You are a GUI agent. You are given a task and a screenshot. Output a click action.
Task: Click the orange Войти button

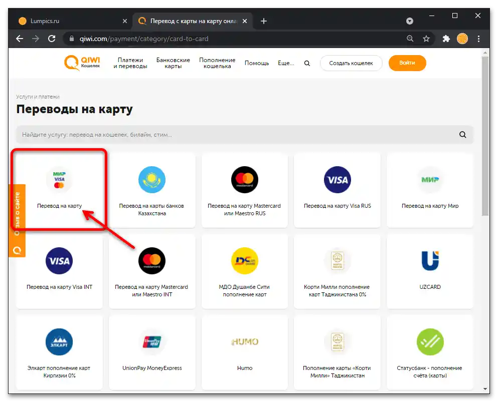(407, 63)
